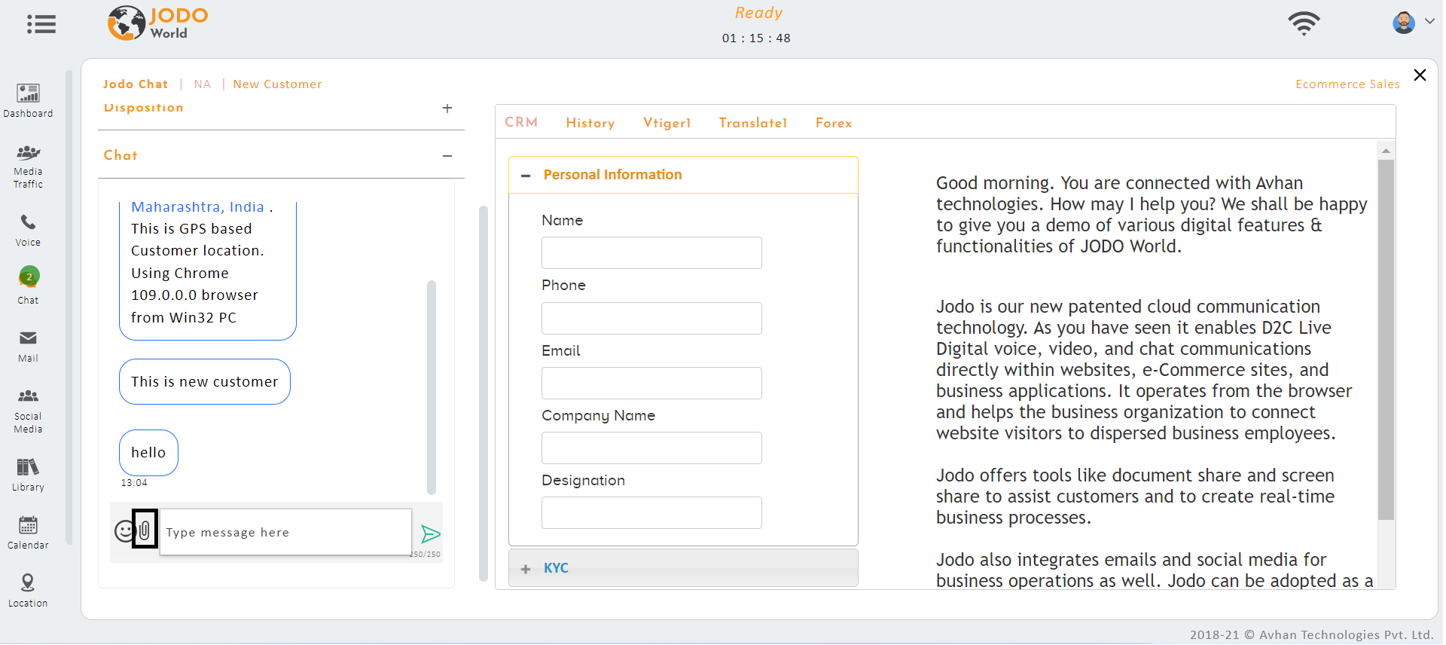
Task: Open the emoji picker
Action: coord(124,531)
